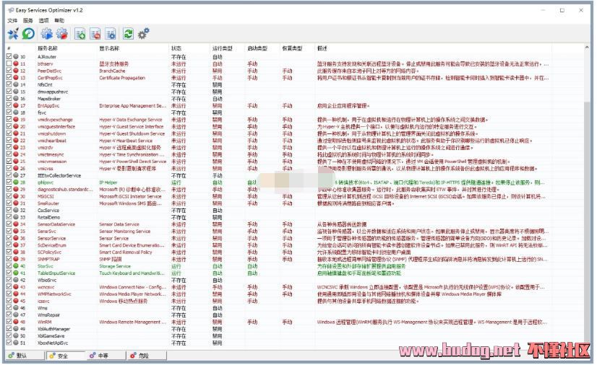Switch to the 默认 tab

pos(25,356)
